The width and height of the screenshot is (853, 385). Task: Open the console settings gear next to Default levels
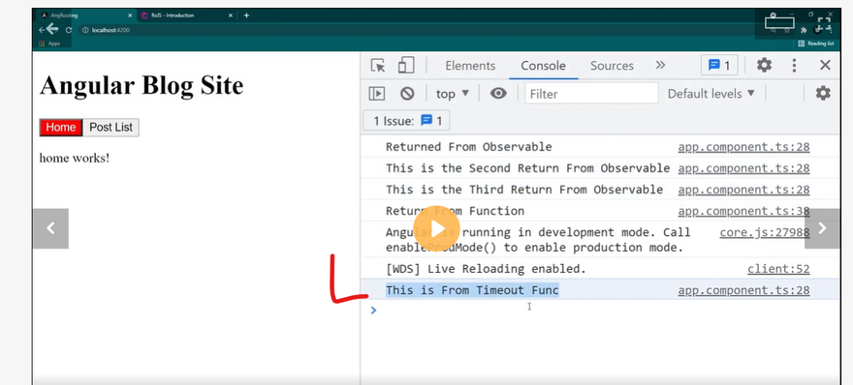tap(823, 94)
